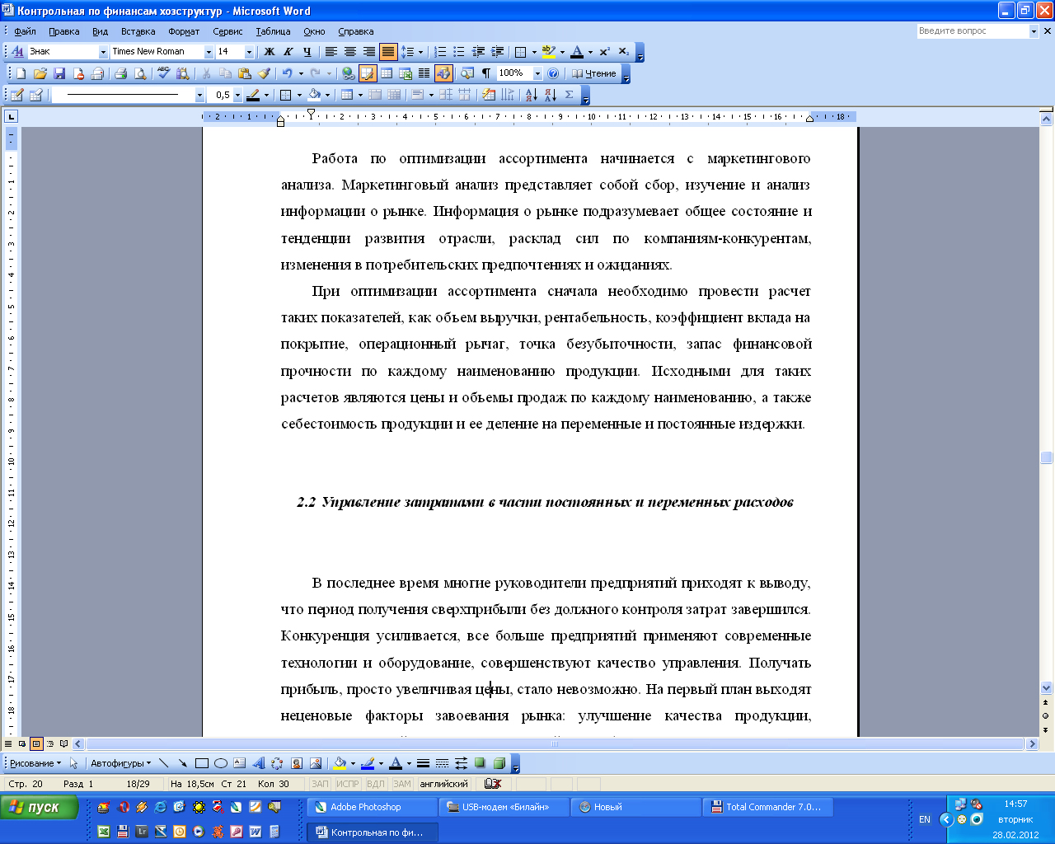Toggle italic formatting
The width and height of the screenshot is (1055, 844).
pos(288,51)
